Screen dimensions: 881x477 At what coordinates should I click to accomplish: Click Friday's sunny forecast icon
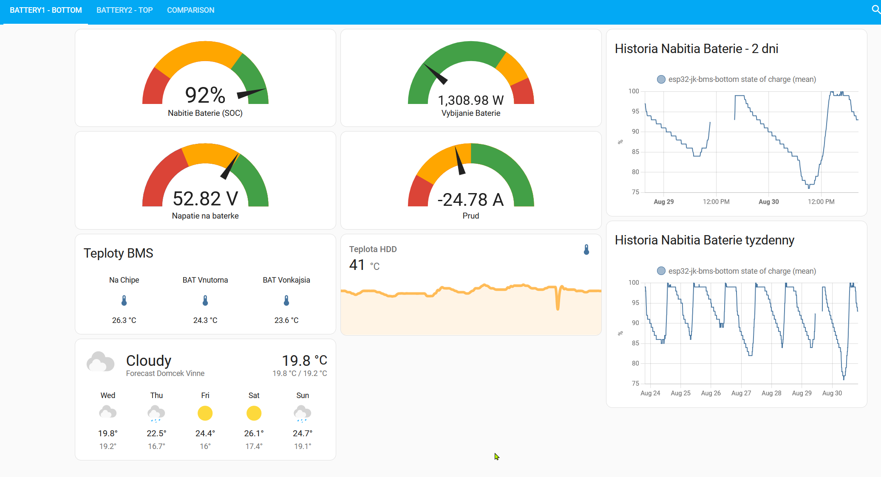pos(205,413)
